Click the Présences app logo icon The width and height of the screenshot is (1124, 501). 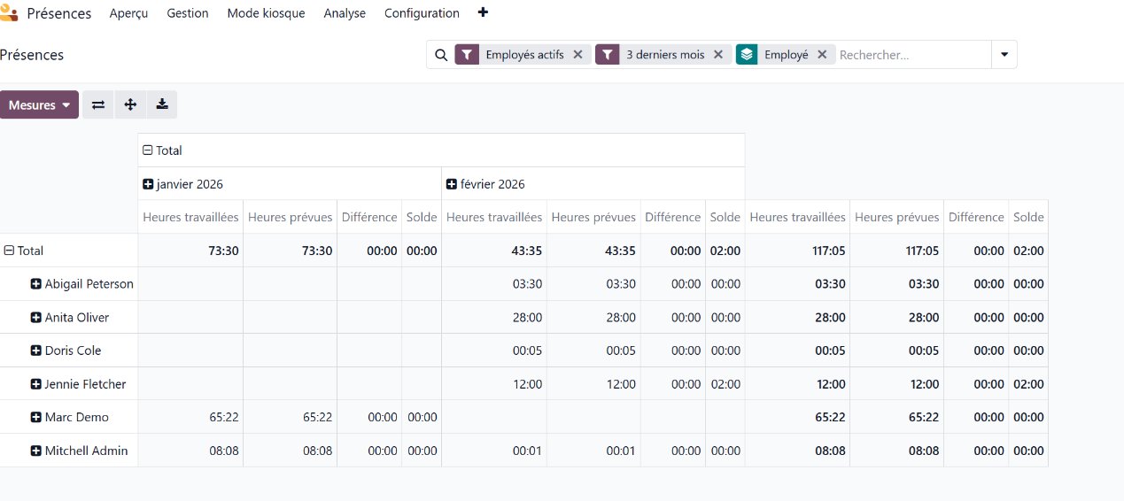8,13
